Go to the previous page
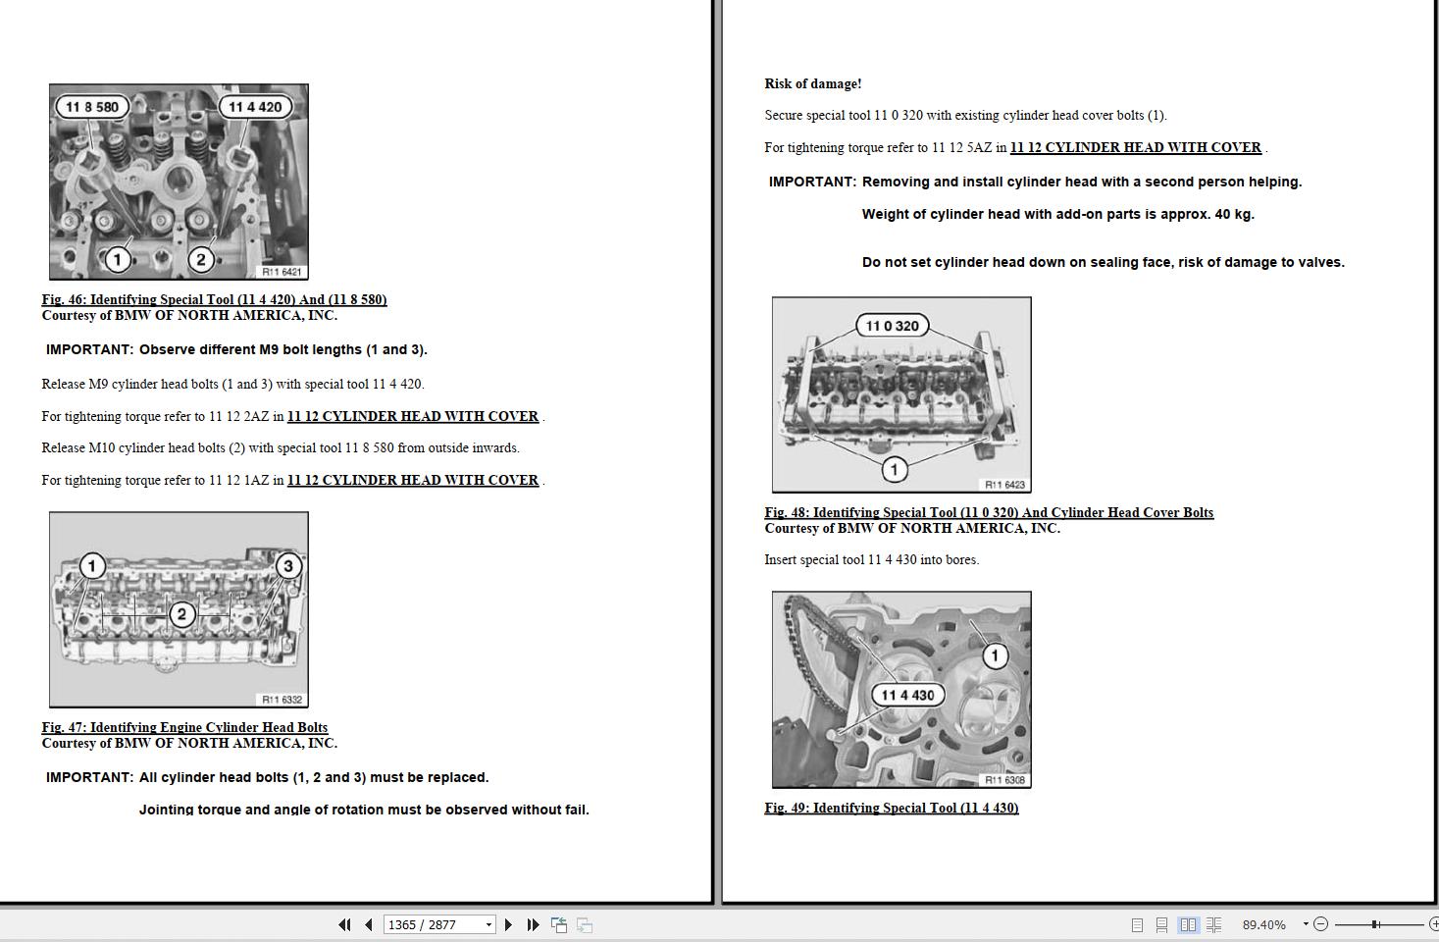This screenshot has height=942, width=1439. click(x=368, y=924)
